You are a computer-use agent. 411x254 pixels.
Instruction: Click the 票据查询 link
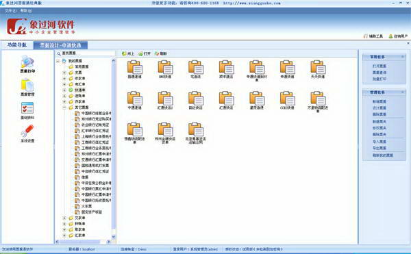click(x=379, y=73)
